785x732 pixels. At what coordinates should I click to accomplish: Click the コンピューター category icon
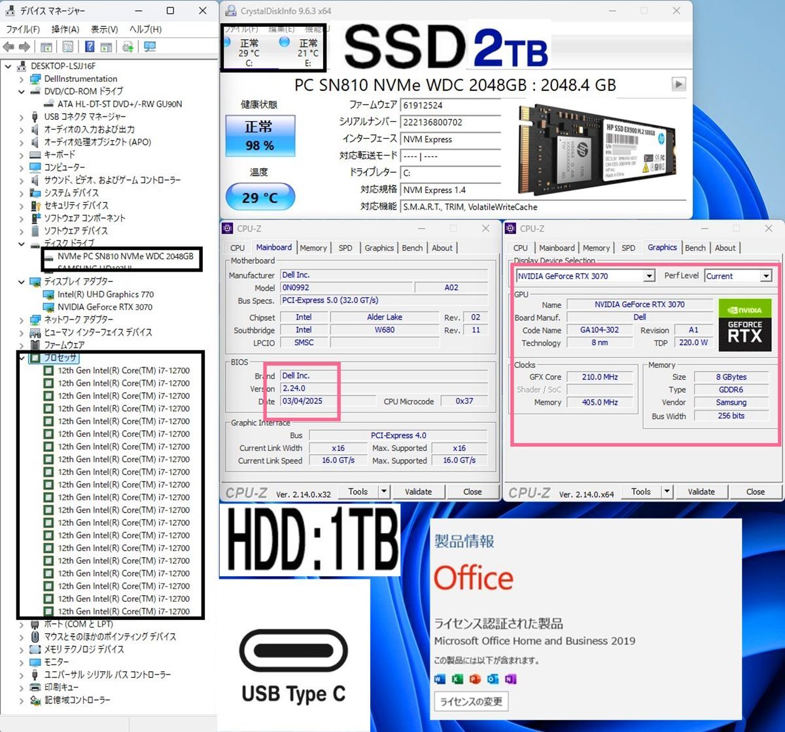pyautogui.click(x=35, y=168)
